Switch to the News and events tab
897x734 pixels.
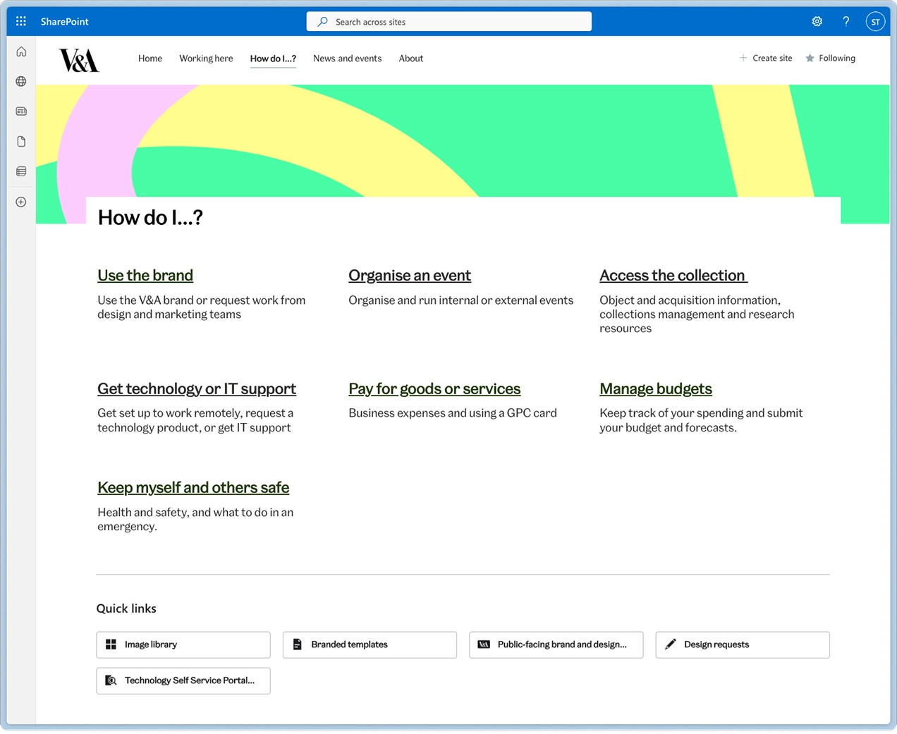point(347,59)
